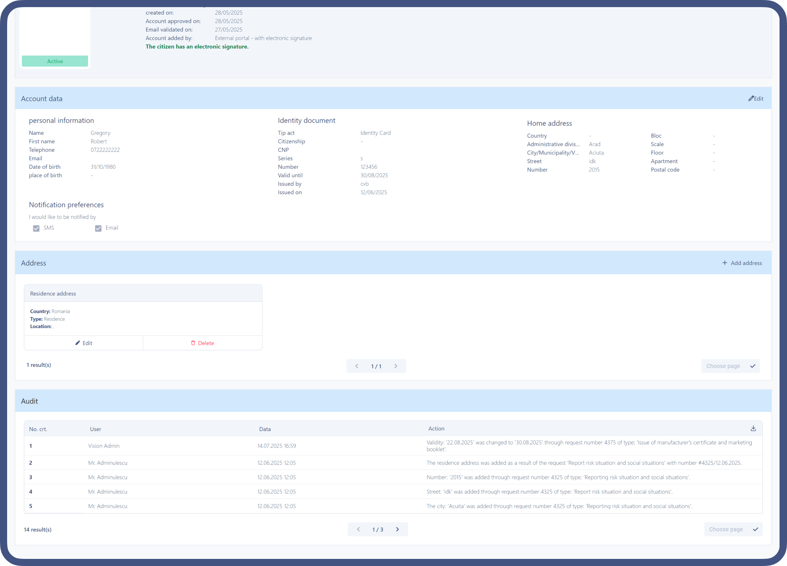The width and height of the screenshot is (787, 566).
Task: Click the Active status badge
Action: click(x=55, y=61)
